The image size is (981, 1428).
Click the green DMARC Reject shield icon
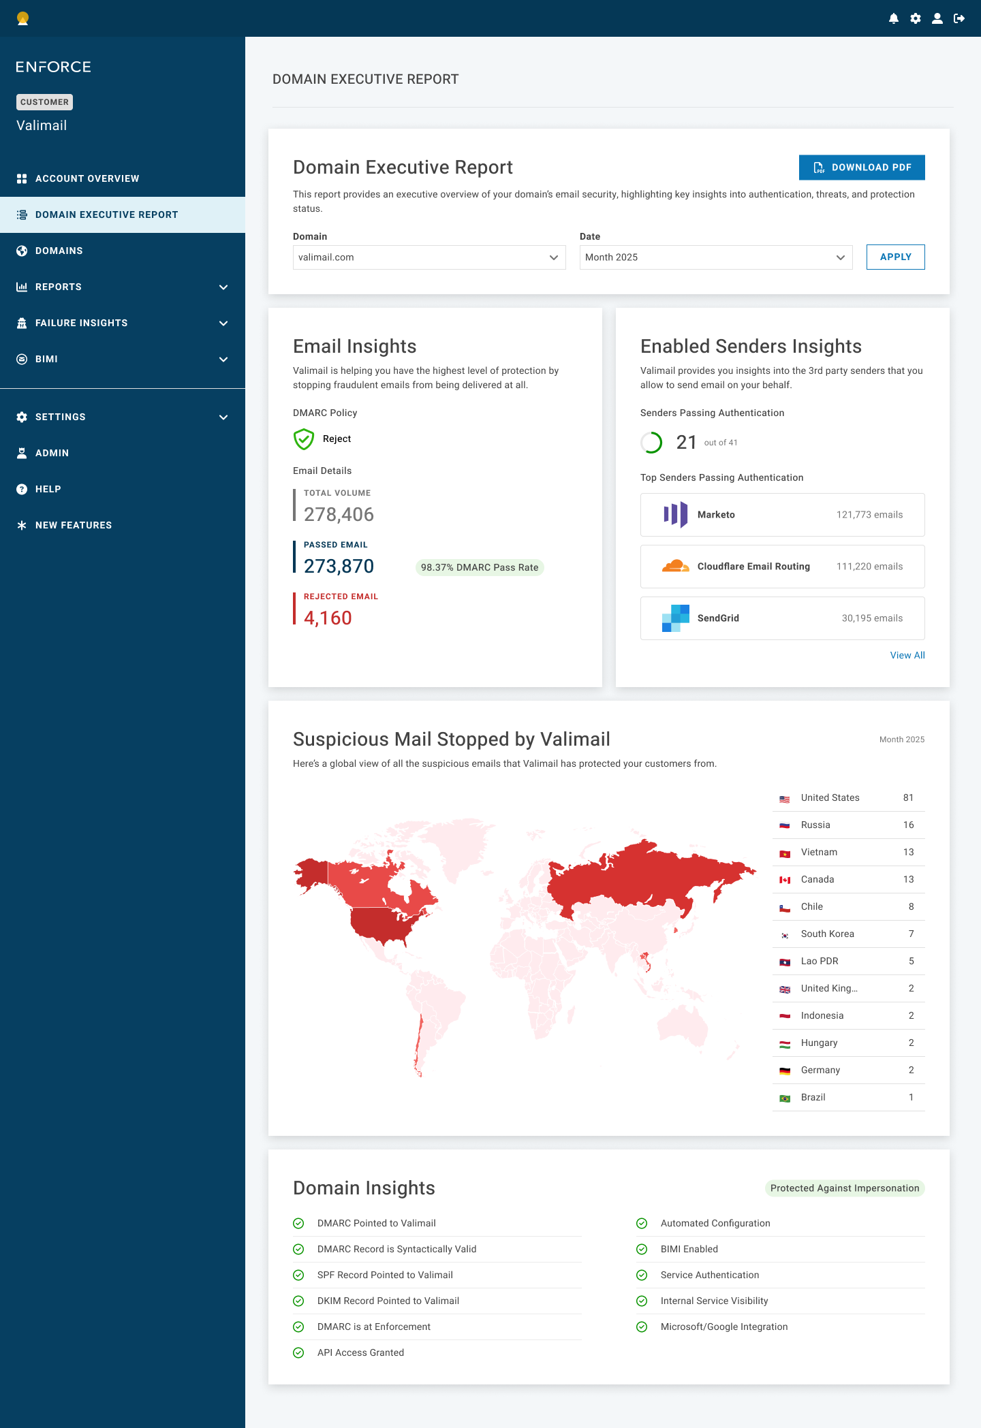[x=304, y=439]
